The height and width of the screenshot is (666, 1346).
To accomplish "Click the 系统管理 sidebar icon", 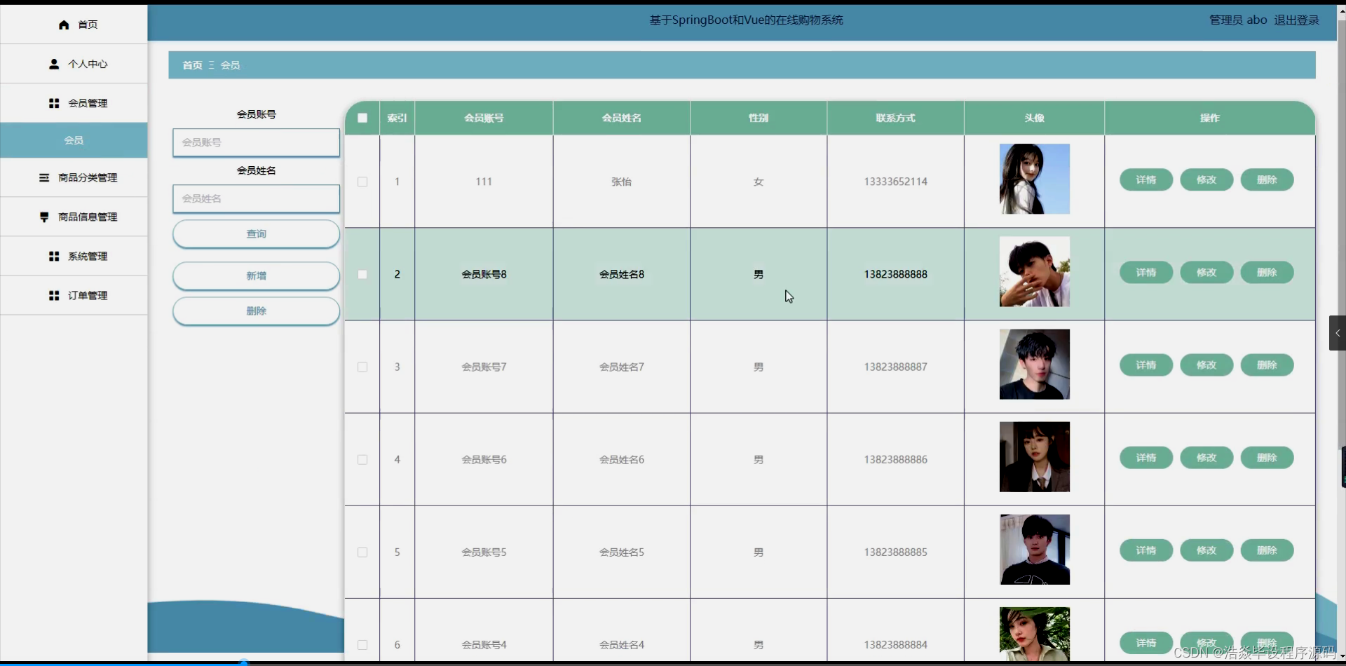I will coord(53,256).
